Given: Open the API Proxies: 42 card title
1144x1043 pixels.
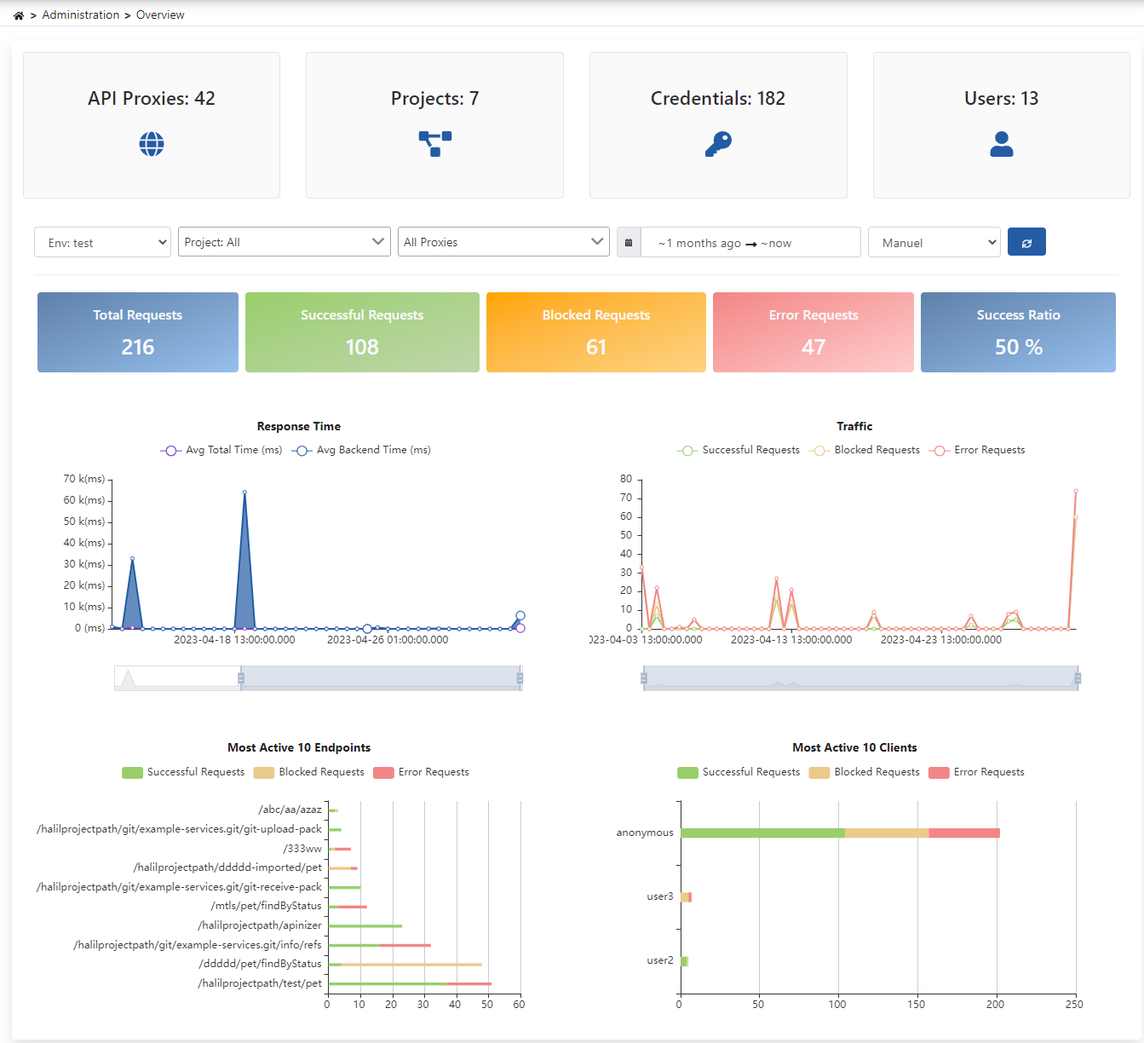Looking at the screenshot, I should pyautogui.click(x=152, y=98).
